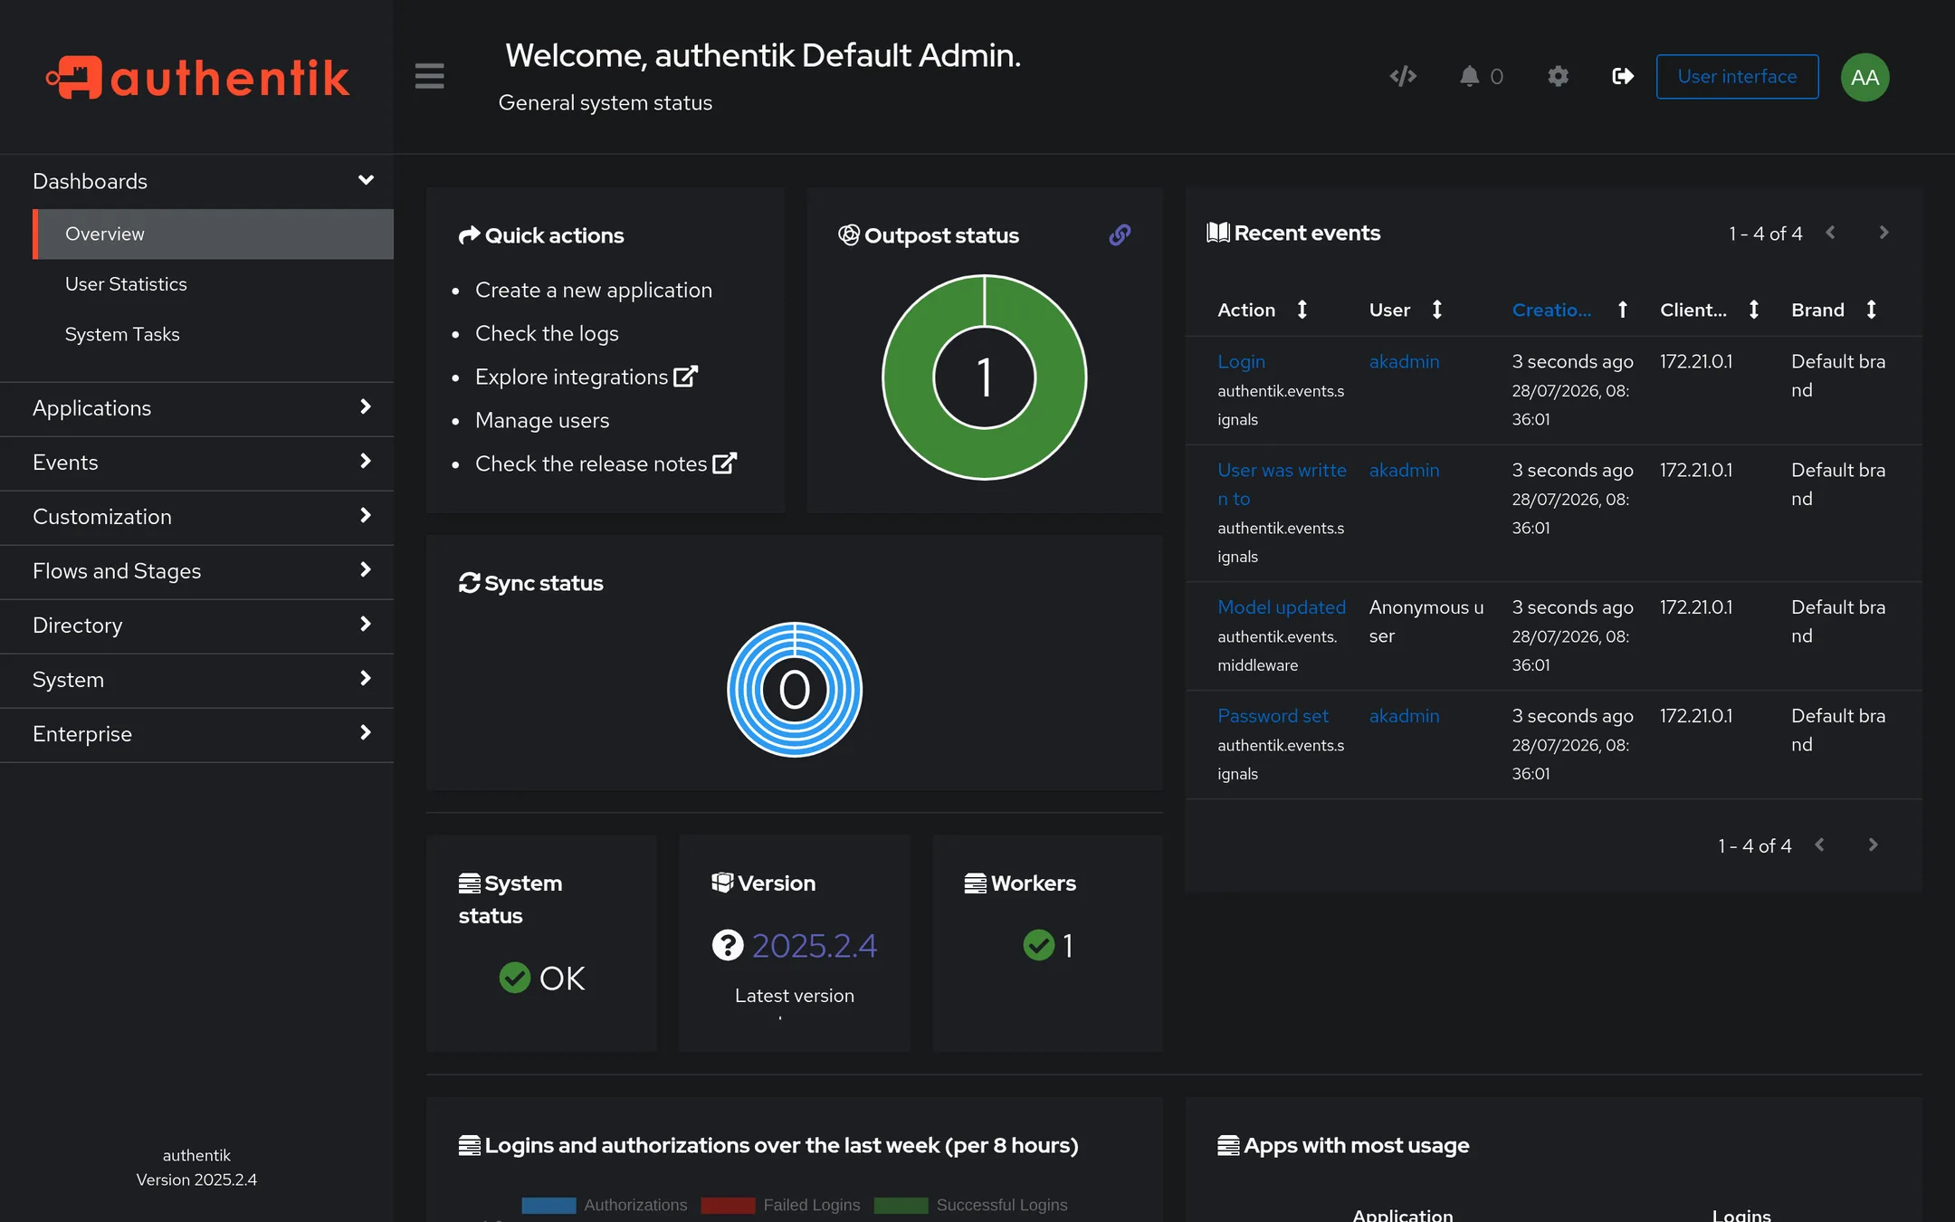The image size is (1955, 1222).
Task: Go to next events page at top
Action: (1883, 233)
